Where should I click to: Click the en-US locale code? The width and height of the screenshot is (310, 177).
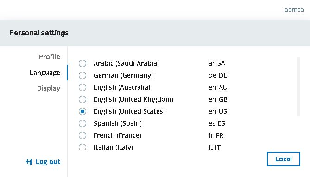tap(218, 111)
